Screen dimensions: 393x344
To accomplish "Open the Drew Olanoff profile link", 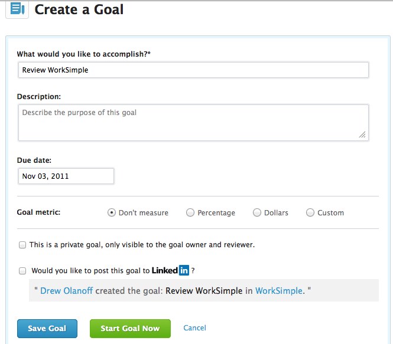I will coord(67,291).
